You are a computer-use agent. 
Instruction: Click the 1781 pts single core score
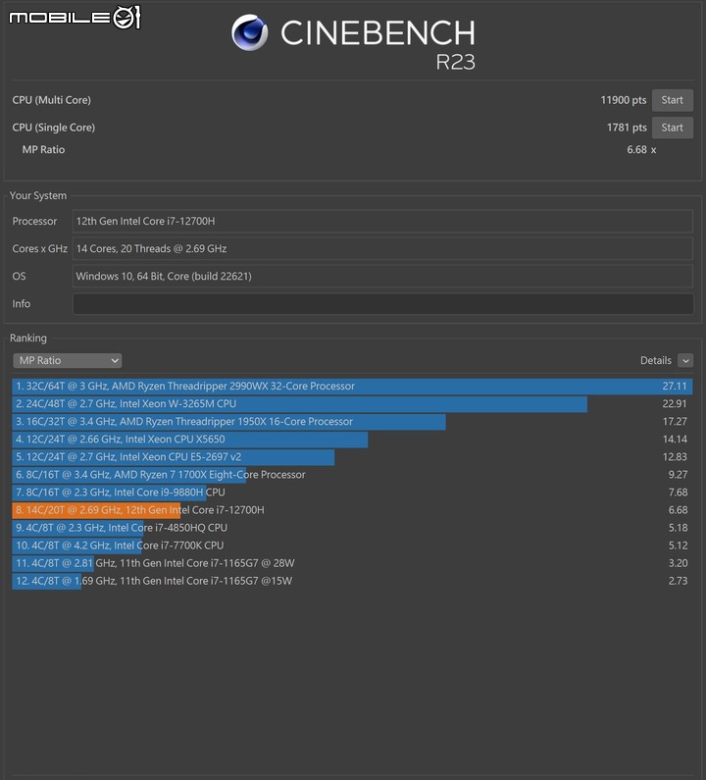click(x=627, y=128)
